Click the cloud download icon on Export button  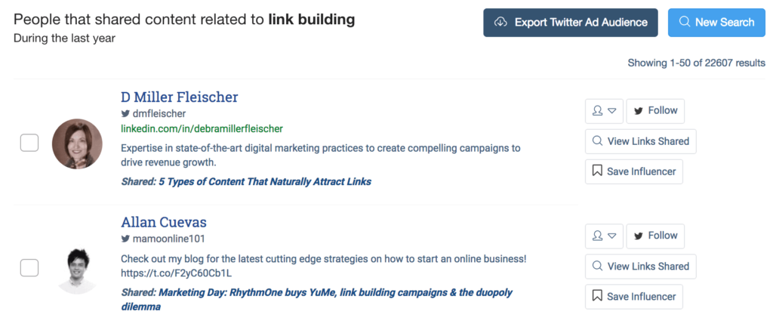coord(500,23)
